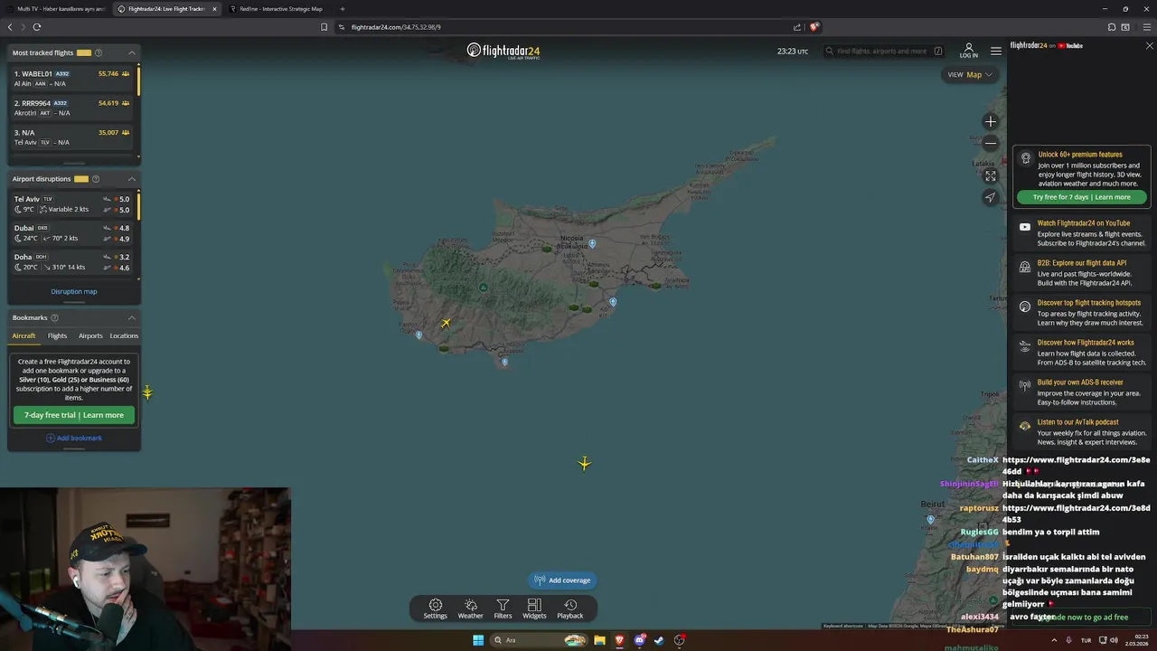
Task: Zoom in the map with plus button
Action: coord(991,121)
